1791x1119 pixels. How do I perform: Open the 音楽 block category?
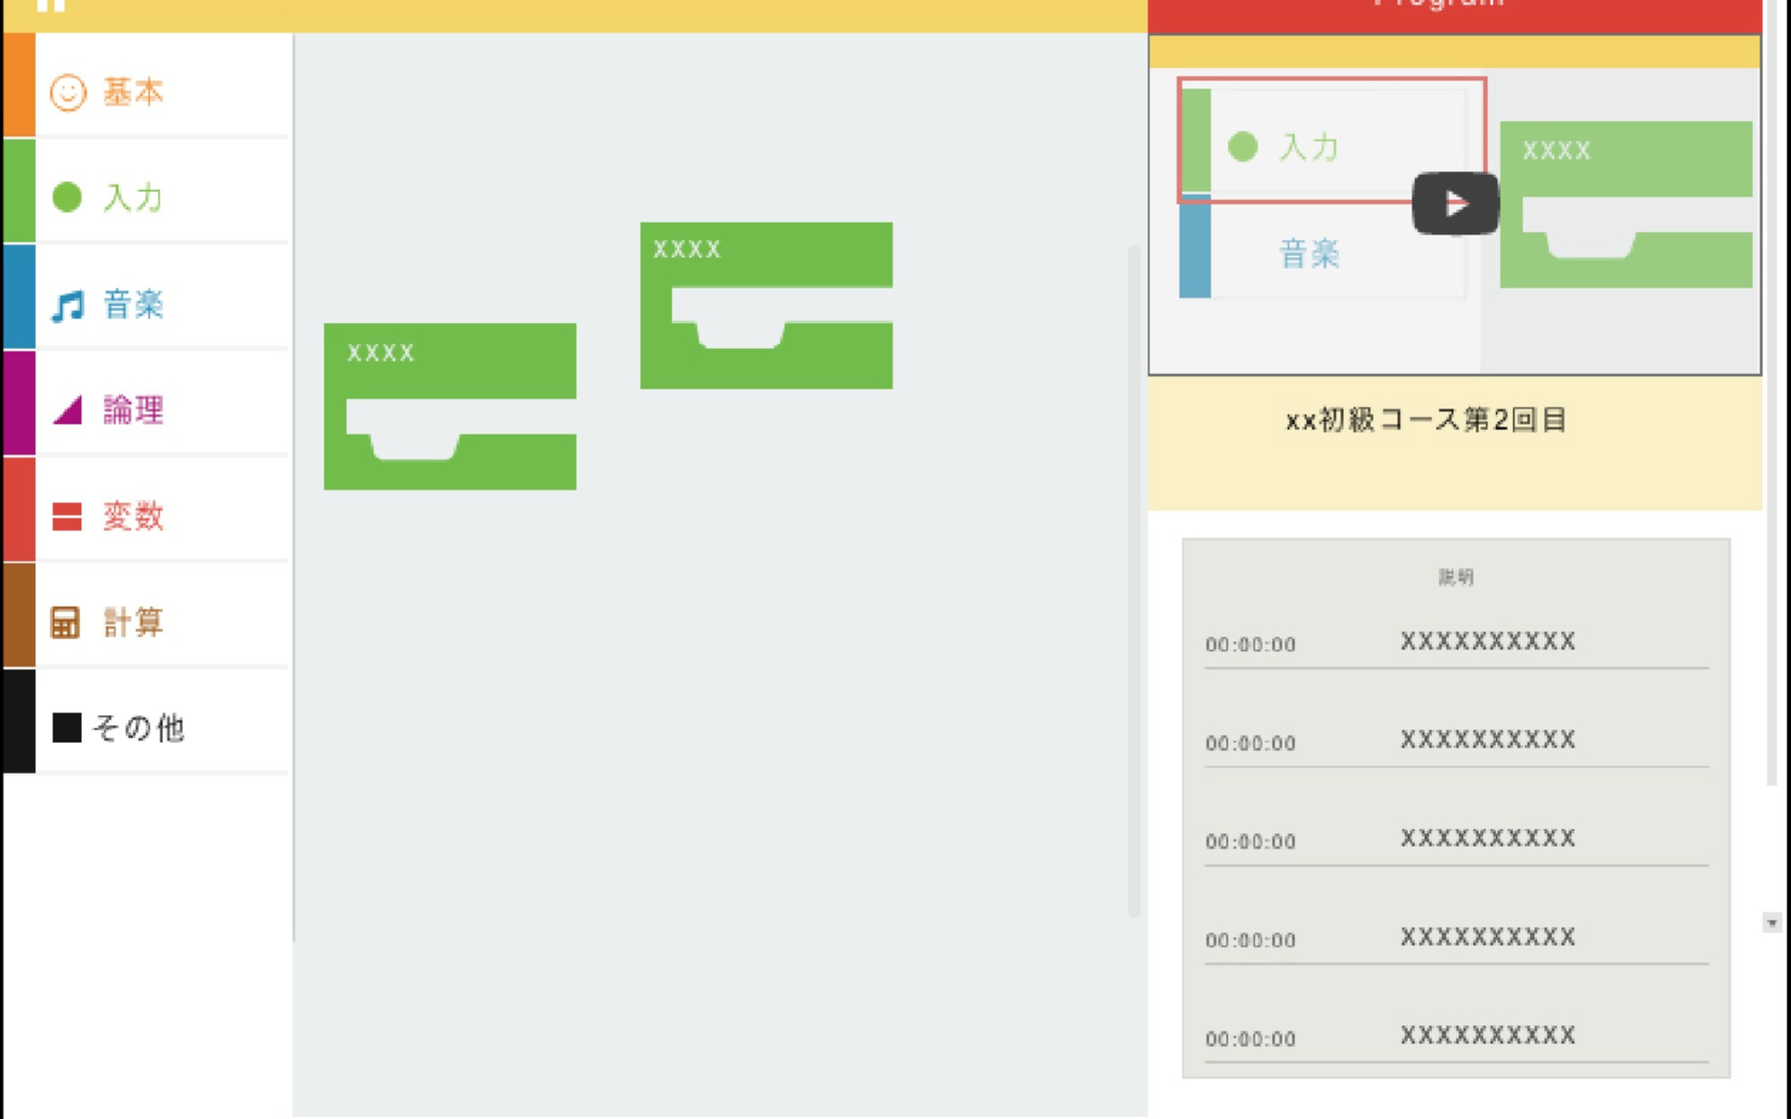tap(146, 298)
